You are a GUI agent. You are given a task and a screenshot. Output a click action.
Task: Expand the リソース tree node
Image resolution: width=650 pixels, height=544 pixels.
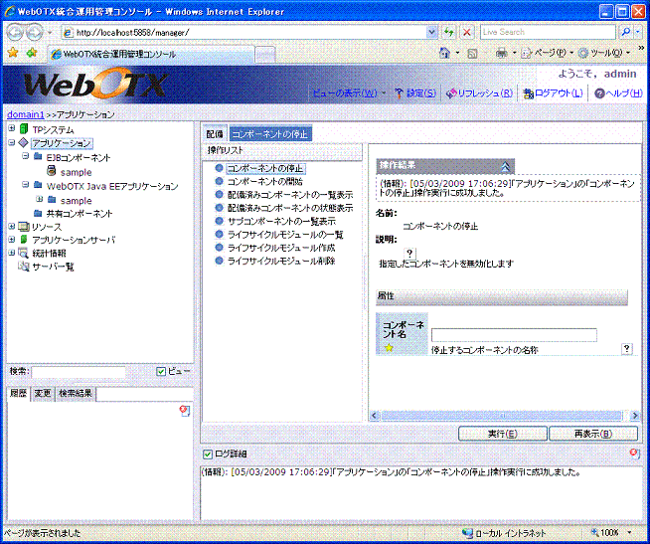click(x=11, y=227)
